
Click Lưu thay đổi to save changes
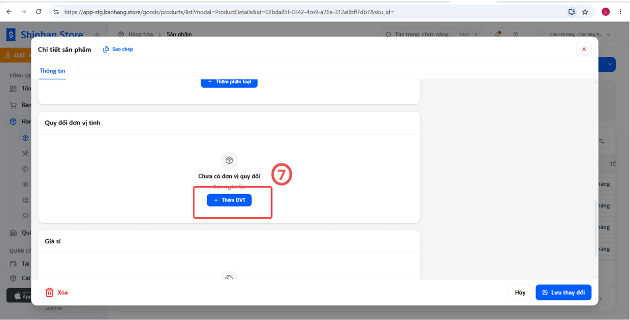coord(564,292)
